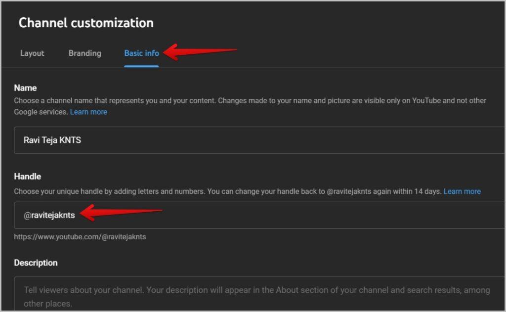Image resolution: width=506 pixels, height=312 pixels.
Task: Click into the Description text area
Action: coord(259,294)
